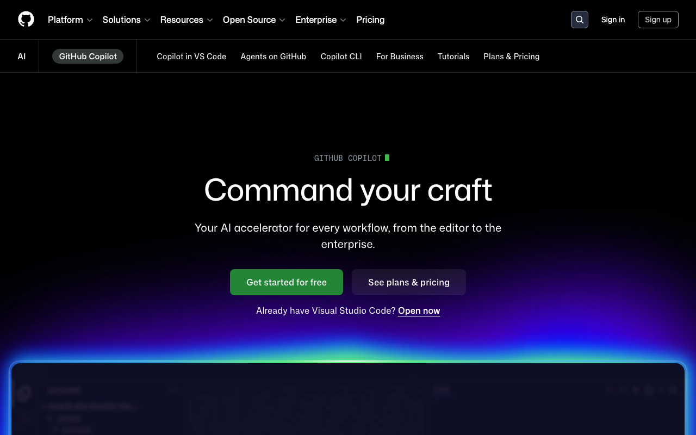Screen dimensions: 696x435
Task: Open Tutorials from the Copilot navigation
Action: click(x=453, y=57)
